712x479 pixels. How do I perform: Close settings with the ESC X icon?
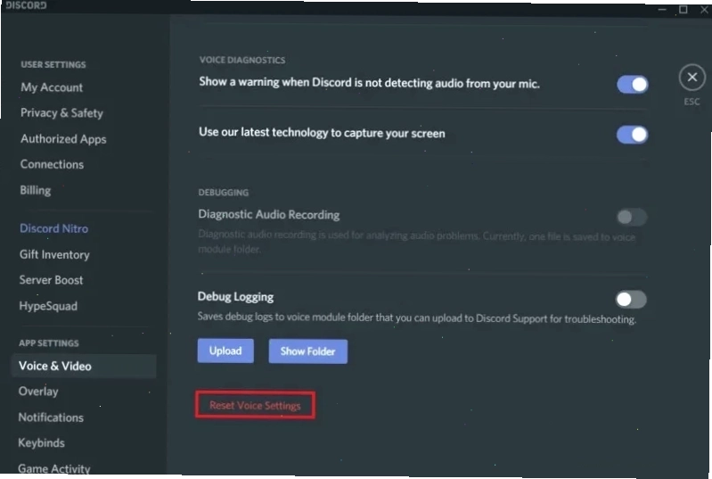692,78
